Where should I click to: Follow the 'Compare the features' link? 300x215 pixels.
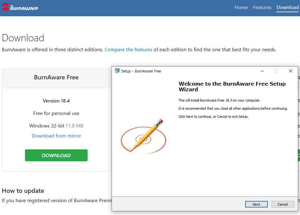click(x=128, y=50)
